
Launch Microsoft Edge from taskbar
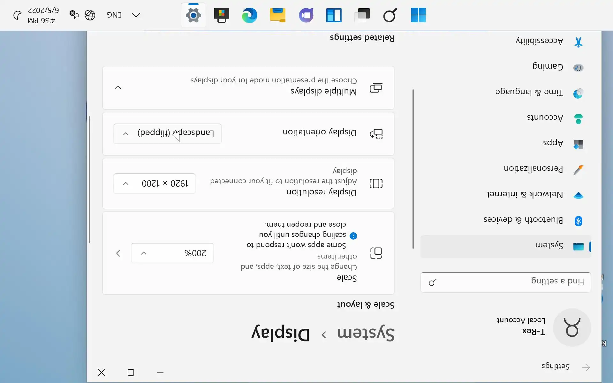click(x=249, y=15)
